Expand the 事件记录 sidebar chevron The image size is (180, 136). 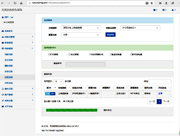pos(33,89)
